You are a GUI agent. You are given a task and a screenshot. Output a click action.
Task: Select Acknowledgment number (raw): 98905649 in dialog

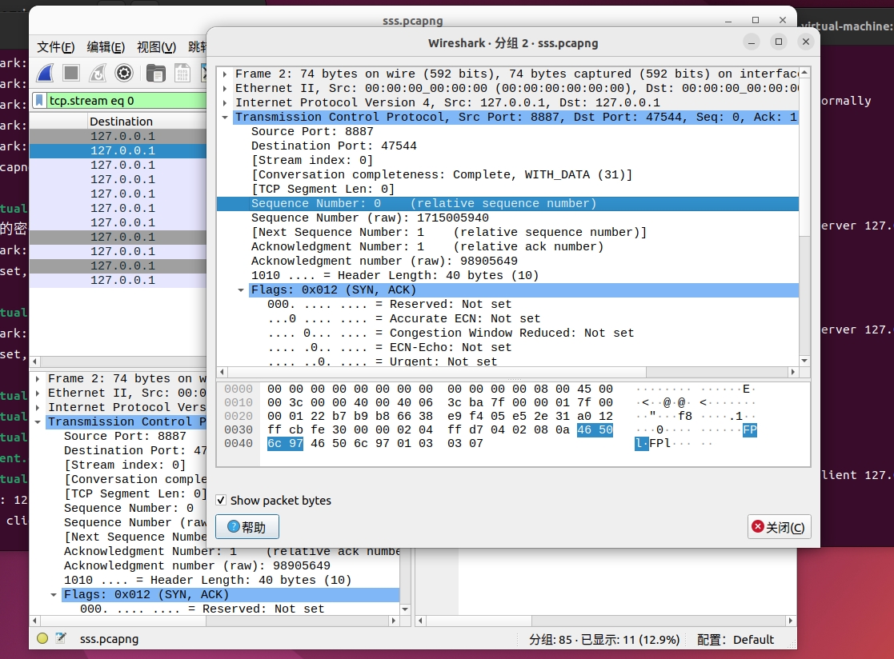click(384, 261)
